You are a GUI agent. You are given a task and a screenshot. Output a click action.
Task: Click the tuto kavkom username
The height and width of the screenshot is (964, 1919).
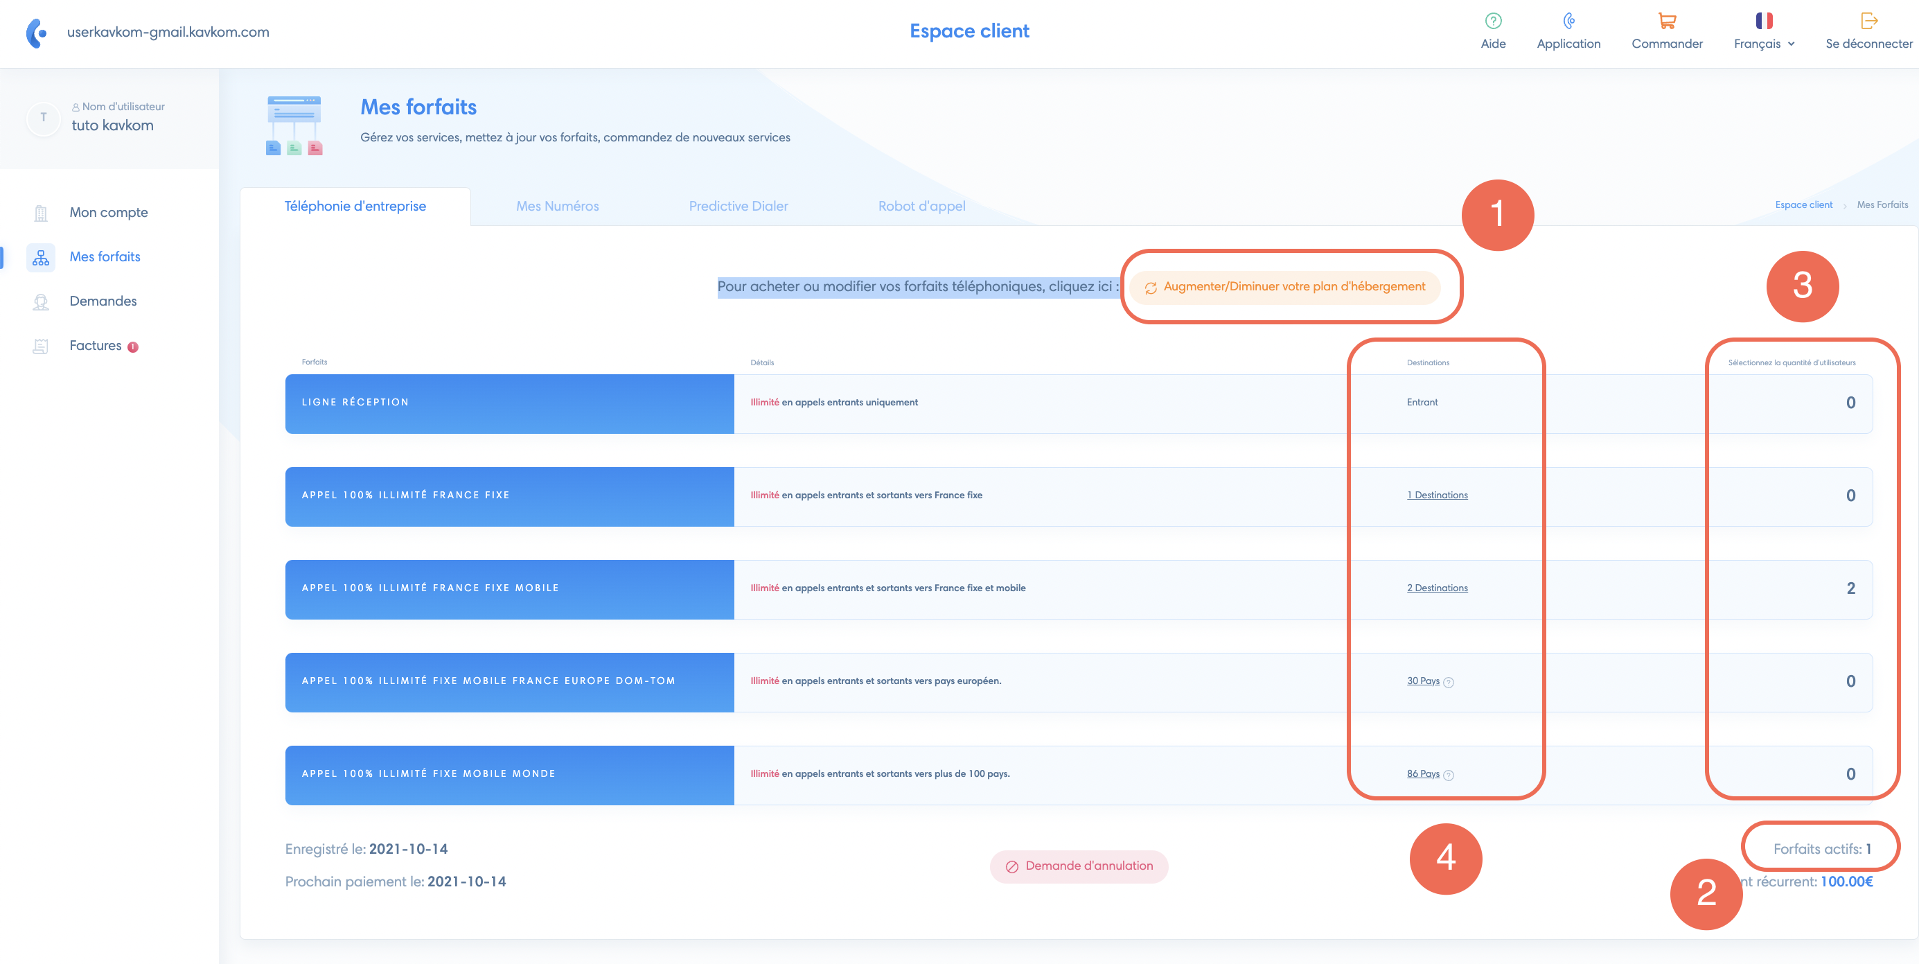pos(112,126)
